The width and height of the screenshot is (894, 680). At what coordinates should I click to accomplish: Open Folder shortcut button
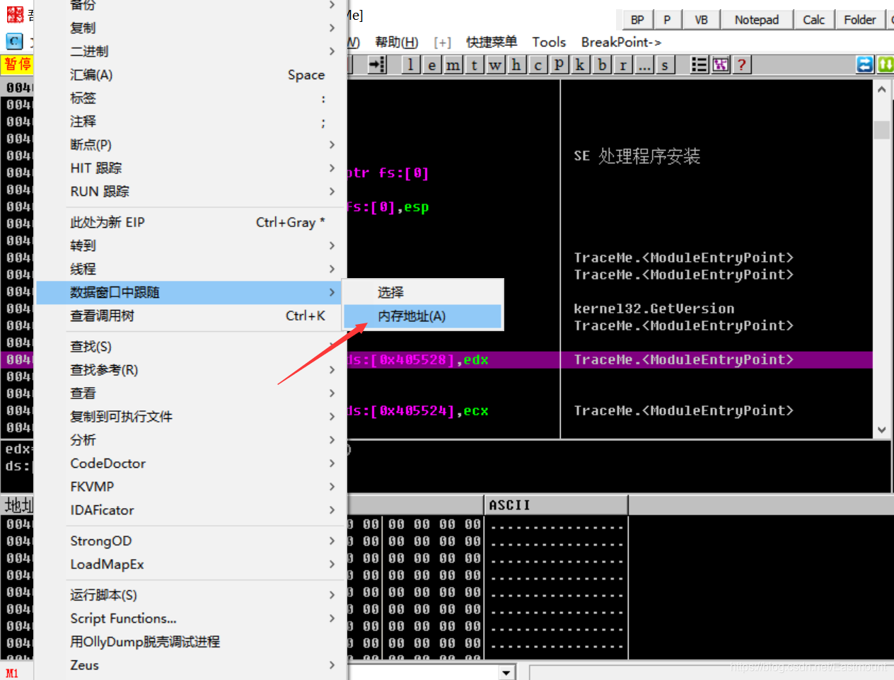(x=859, y=20)
